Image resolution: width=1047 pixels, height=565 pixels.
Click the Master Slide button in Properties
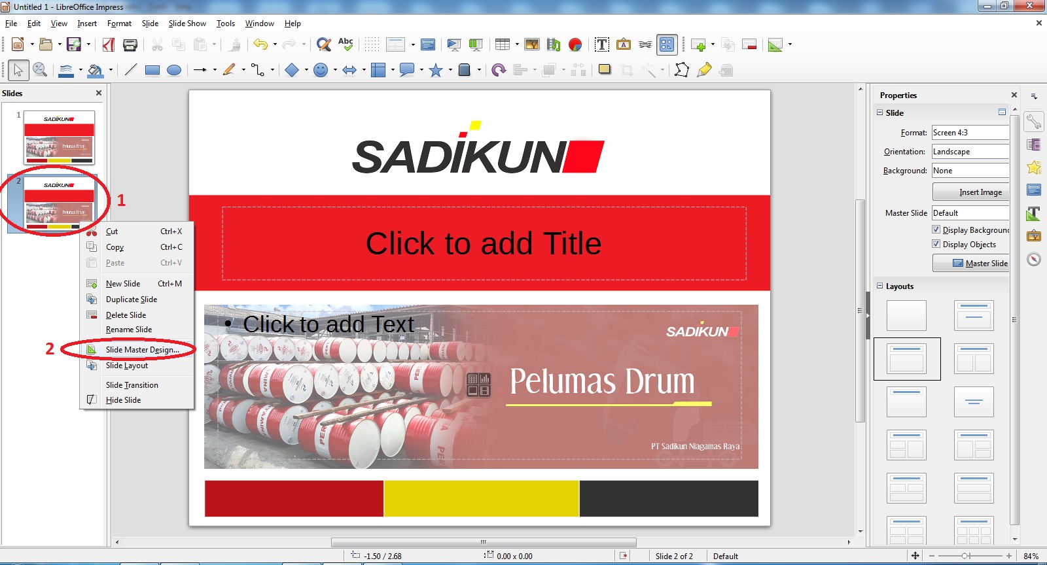tap(970, 263)
